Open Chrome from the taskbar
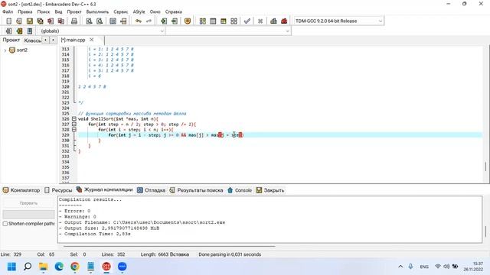 (75, 267)
